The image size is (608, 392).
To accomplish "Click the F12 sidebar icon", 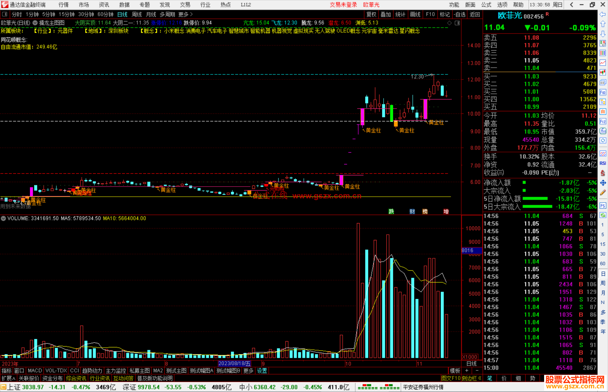I will [x=603, y=121].
